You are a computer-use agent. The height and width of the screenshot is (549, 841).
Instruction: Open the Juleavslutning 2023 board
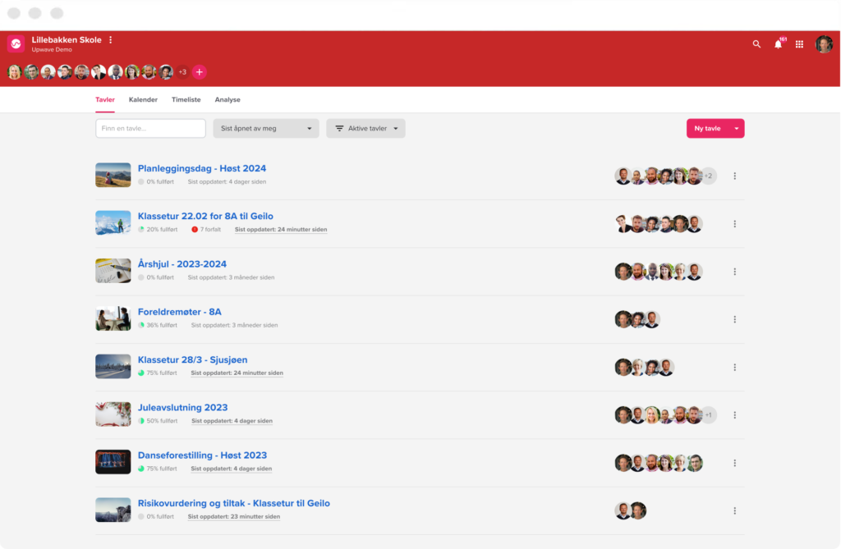tap(183, 408)
